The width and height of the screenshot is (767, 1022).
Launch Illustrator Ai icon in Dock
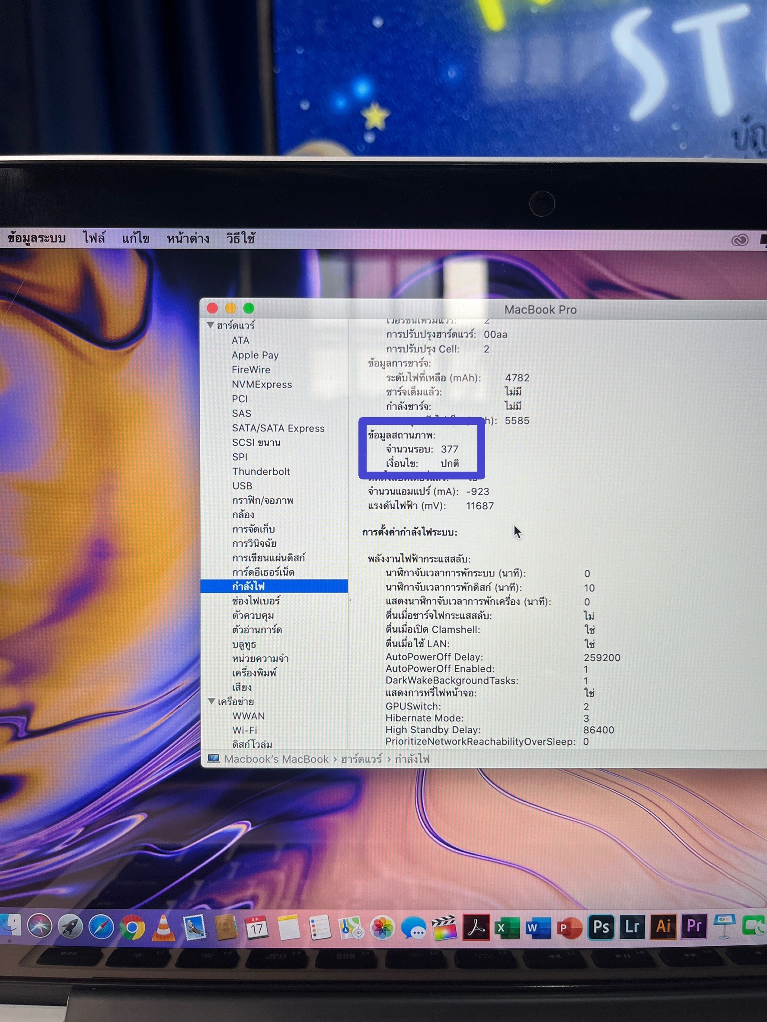(663, 926)
